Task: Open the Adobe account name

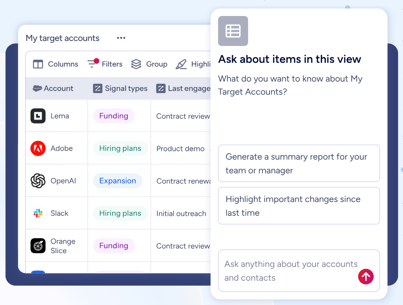Action: (x=62, y=148)
